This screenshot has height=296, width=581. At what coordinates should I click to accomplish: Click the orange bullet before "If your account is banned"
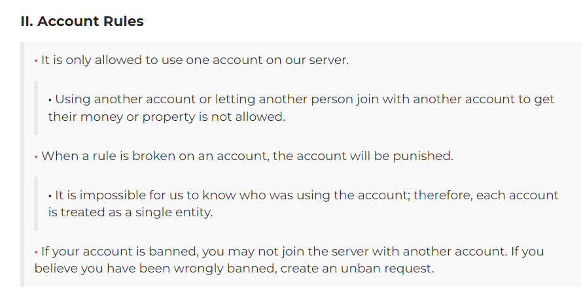click(x=36, y=252)
